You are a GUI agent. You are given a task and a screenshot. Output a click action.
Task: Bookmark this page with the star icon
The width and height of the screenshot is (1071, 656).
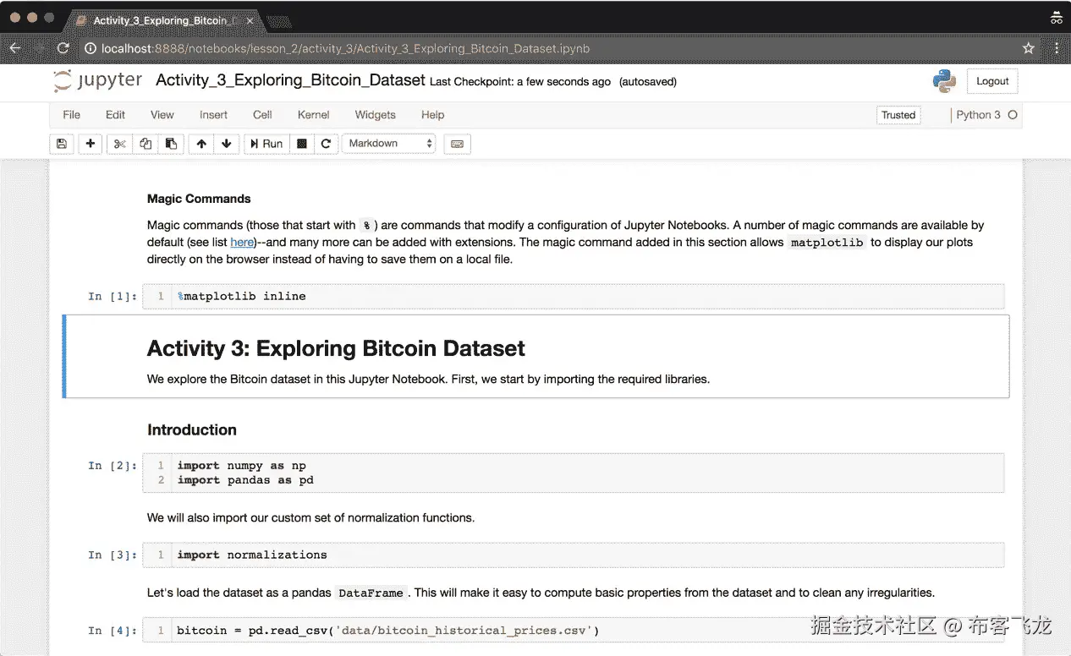(x=1029, y=48)
